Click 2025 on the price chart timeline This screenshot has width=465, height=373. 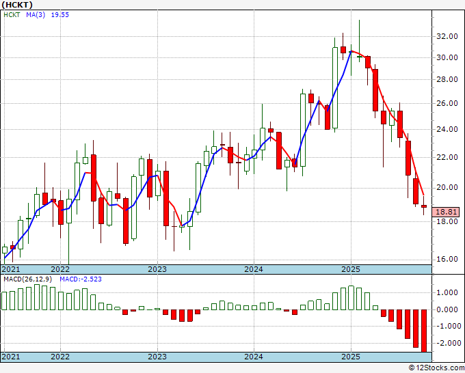point(351,269)
